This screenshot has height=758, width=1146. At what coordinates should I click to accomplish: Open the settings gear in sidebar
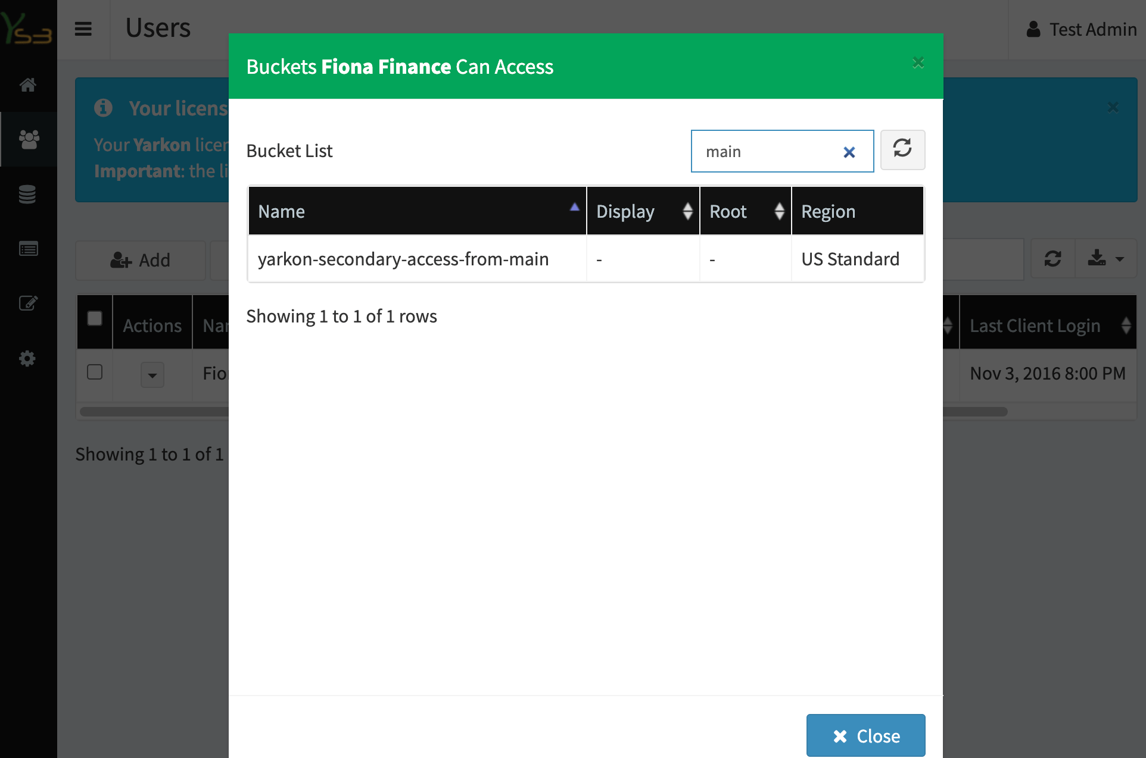28,358
